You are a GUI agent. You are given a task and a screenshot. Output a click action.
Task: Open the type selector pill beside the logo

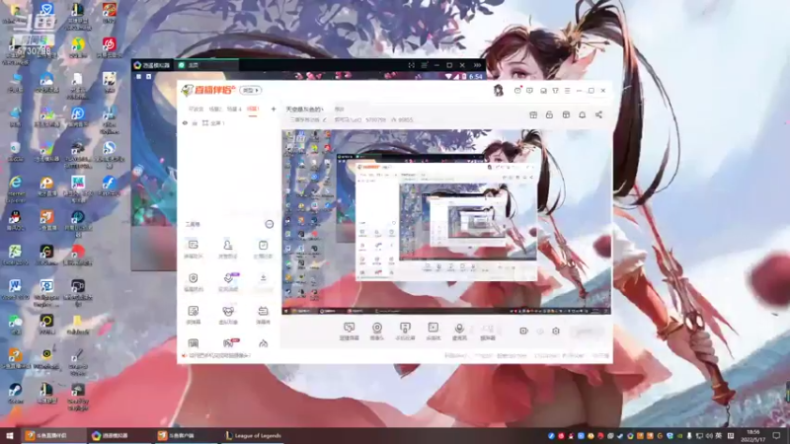click(x=251, y=91)
